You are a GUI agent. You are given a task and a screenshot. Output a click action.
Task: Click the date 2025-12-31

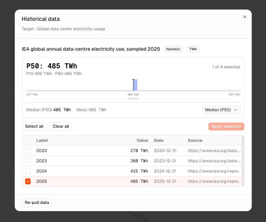(165, 181)
